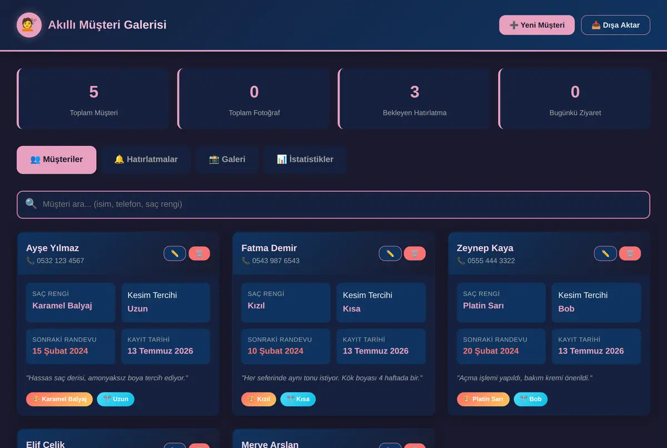The height and width of the screenshot is (448, 667).
Task: Click Ayşe's note about Hassas saç derisi
Action: click(107, 378)
